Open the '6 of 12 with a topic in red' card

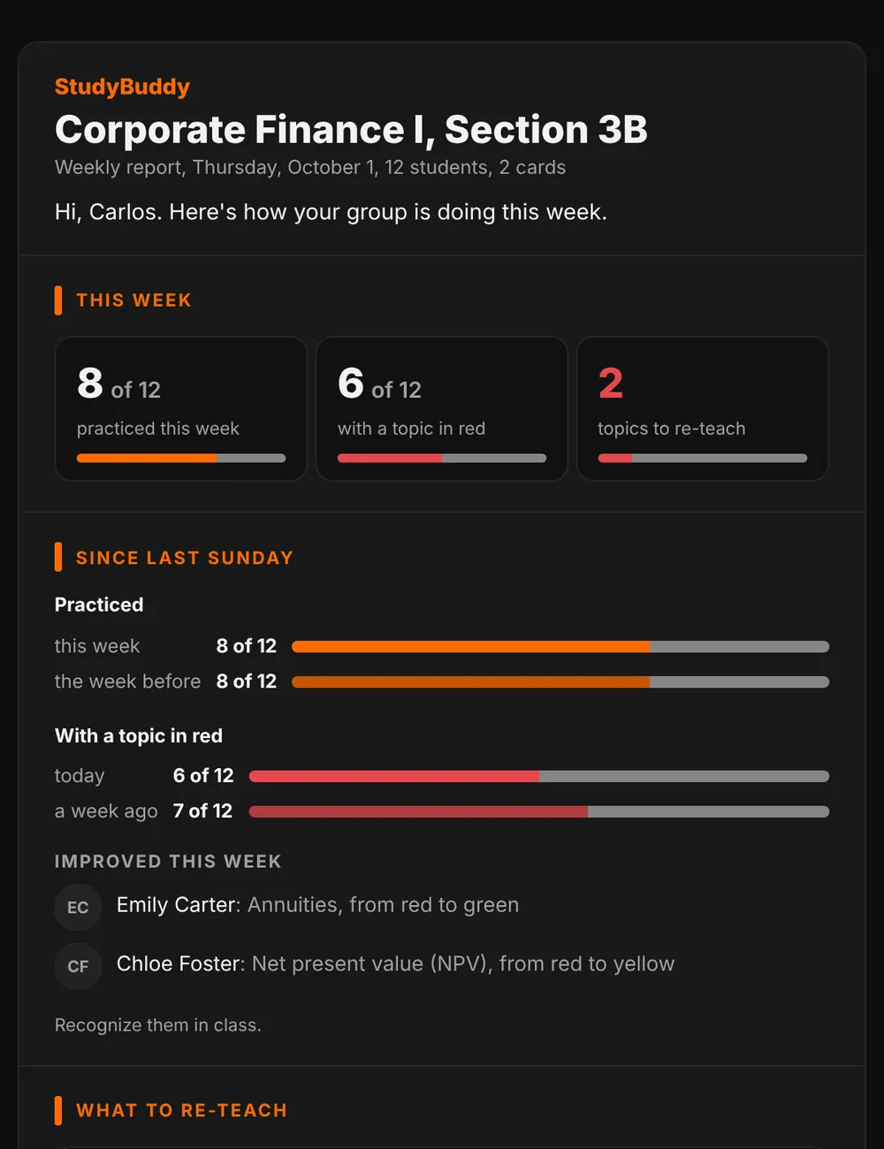tap(442, 408)
